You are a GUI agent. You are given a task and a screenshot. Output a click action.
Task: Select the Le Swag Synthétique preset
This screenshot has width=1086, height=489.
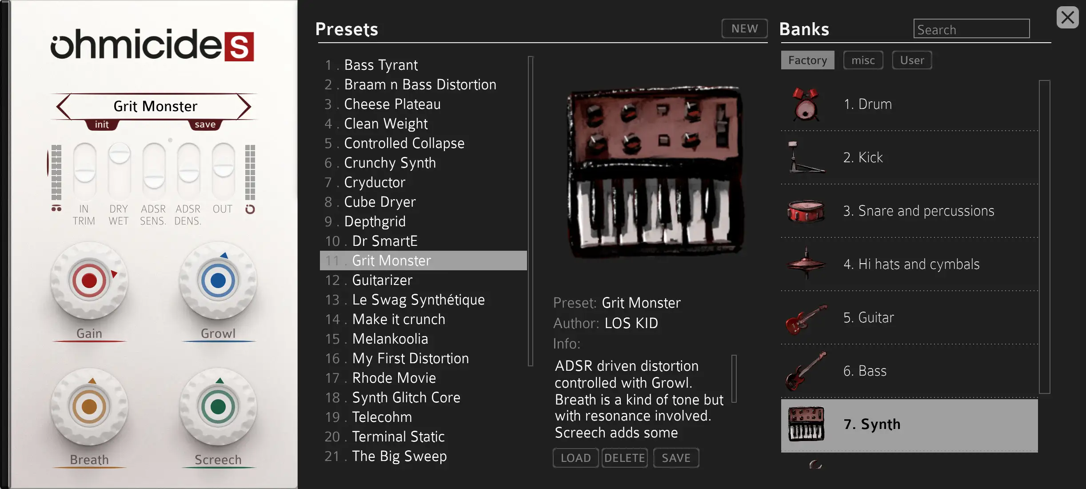click(423, 300)
